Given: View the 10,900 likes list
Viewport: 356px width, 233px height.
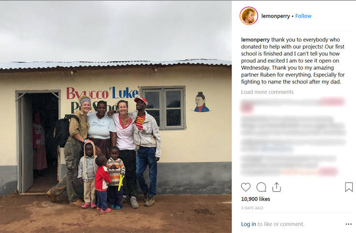Looking at the screenshot, I should tap(255, 199).
